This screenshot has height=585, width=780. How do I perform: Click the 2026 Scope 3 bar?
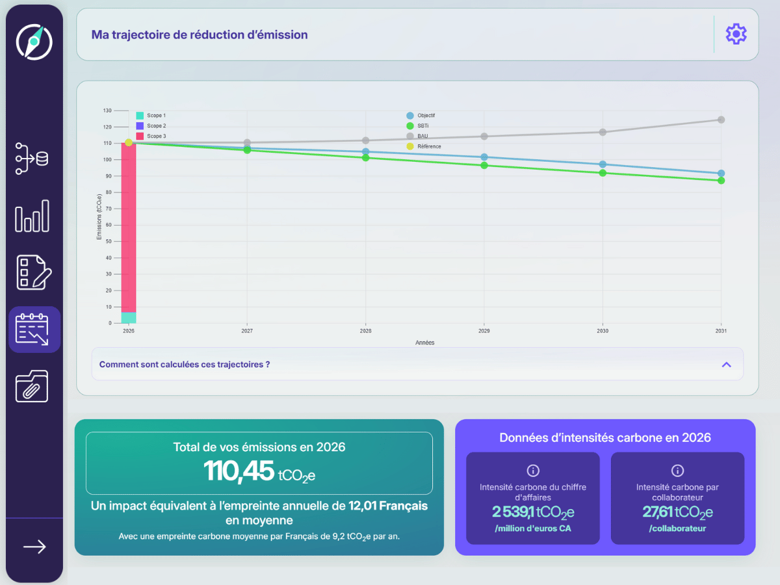click(129, 227)
